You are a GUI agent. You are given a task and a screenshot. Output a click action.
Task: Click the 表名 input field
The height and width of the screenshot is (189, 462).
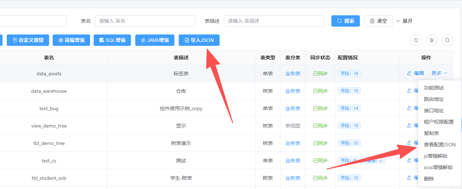tap(145, 21)
